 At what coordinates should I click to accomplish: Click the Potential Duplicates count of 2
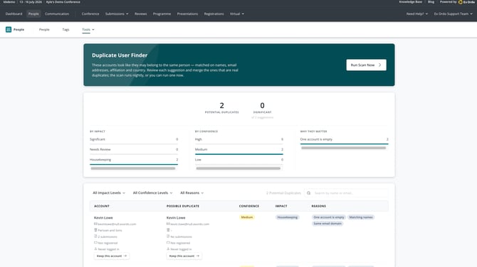(221, 105)
